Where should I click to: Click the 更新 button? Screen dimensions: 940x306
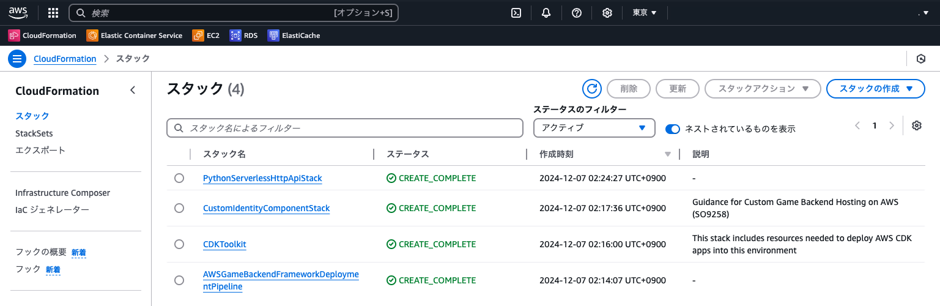pyautogui.click(x=678, y=89)
